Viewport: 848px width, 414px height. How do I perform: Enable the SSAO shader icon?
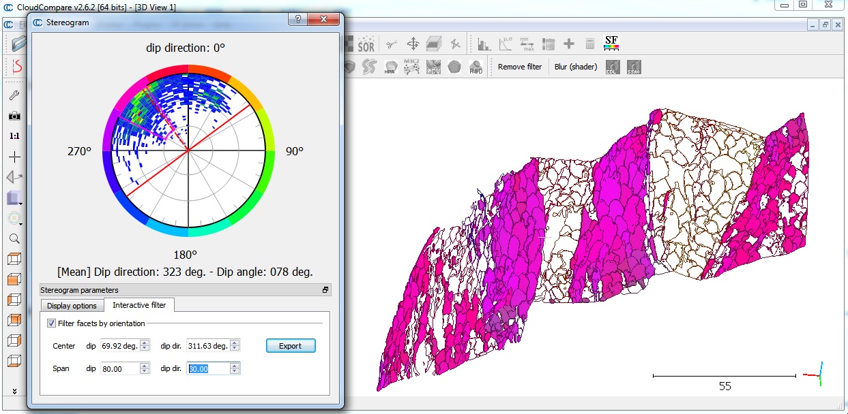click(633, 67)
